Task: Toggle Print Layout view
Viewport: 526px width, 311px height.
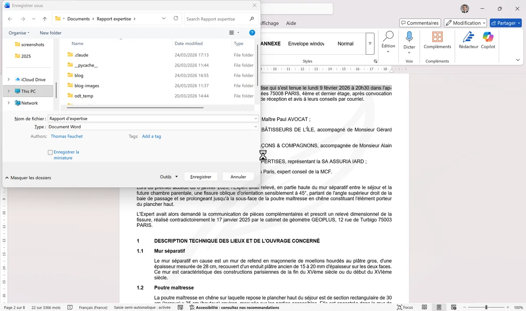Action: (x=439, y=307)
